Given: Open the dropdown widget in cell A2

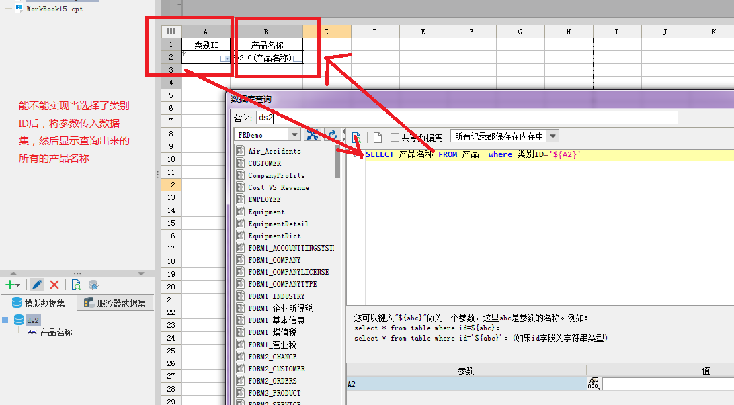Looking at the screenshot, I should [x=226, y=58].
